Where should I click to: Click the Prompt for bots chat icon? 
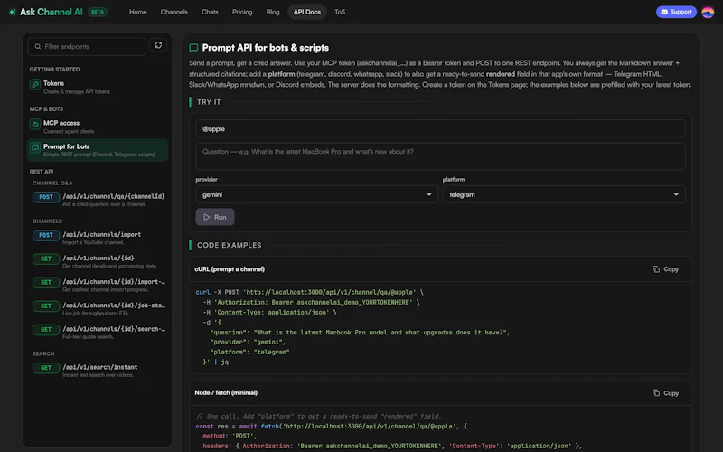(35, 148)
